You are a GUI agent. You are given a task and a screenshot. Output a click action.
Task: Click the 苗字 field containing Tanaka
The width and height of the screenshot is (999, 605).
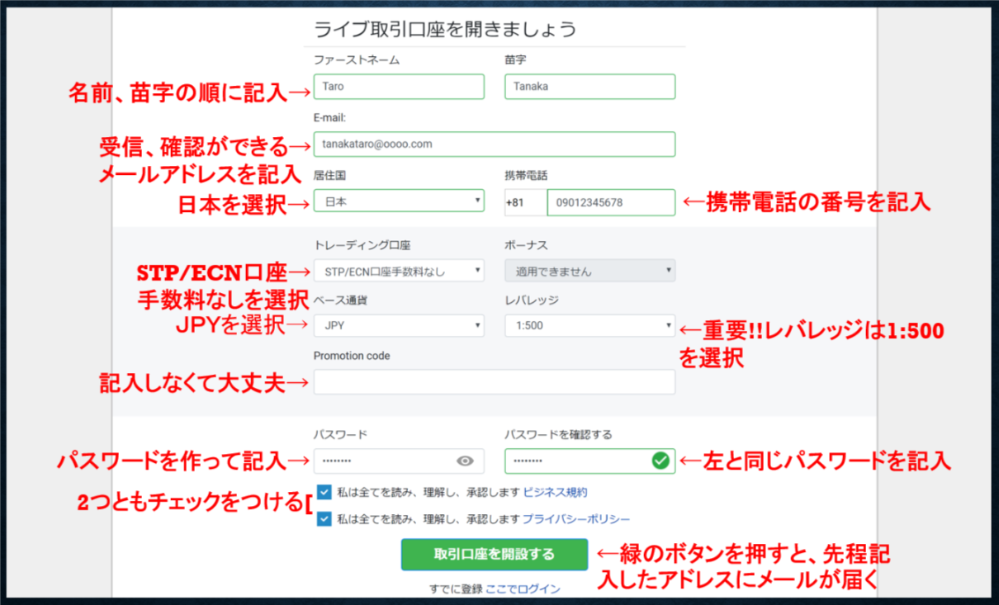click(589, 86)
